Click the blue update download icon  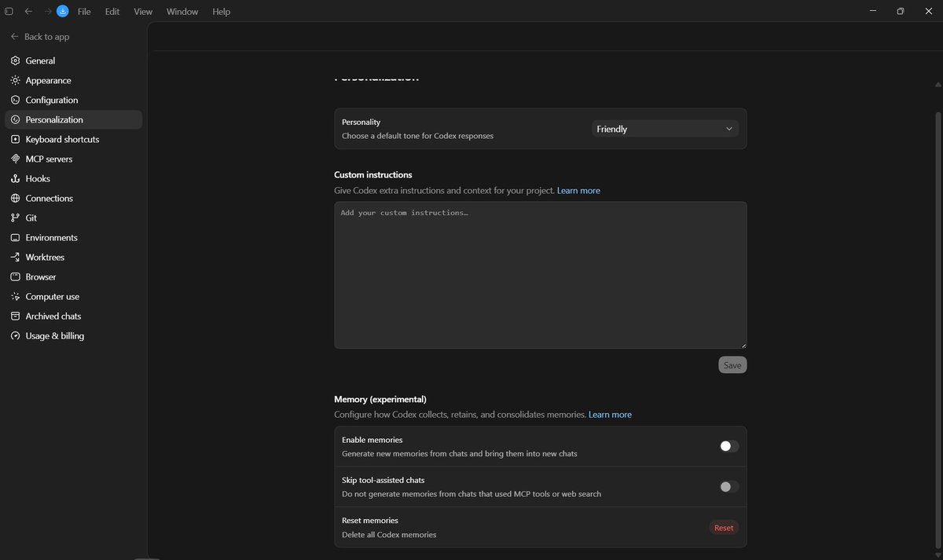coord(63,12)
